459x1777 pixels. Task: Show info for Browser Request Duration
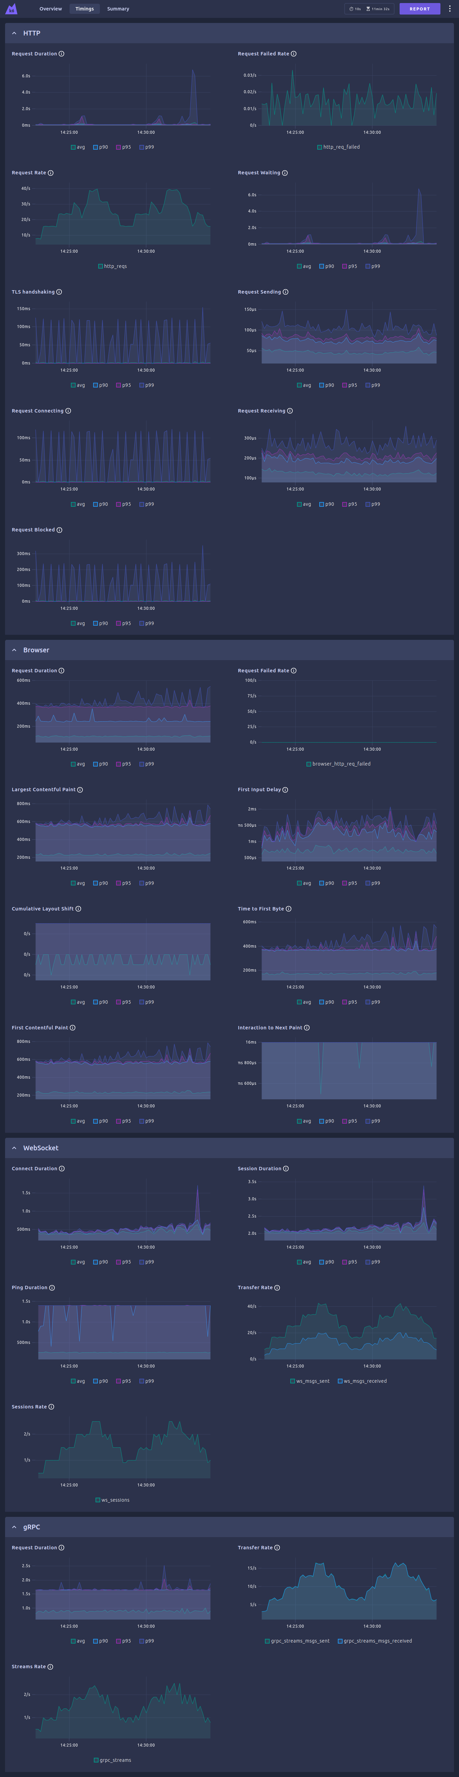pyautogui.click(x=61, y=671)
